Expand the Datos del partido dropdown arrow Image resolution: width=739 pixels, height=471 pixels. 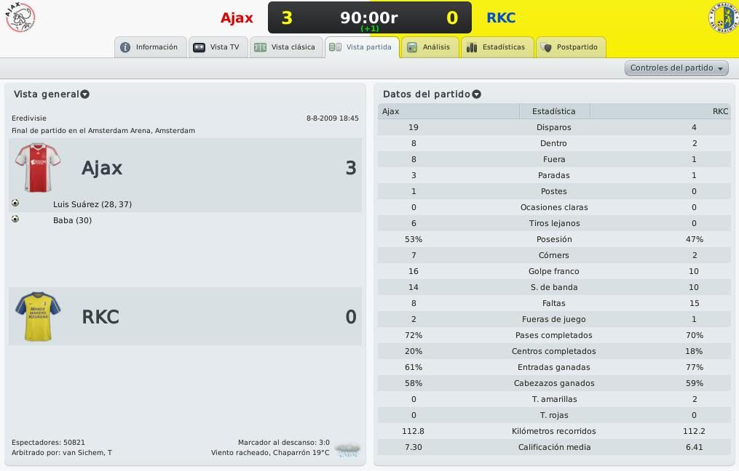(476, 94)
